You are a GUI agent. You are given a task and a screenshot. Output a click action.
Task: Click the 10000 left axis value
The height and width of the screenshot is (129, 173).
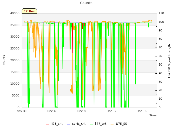(15, 84)
